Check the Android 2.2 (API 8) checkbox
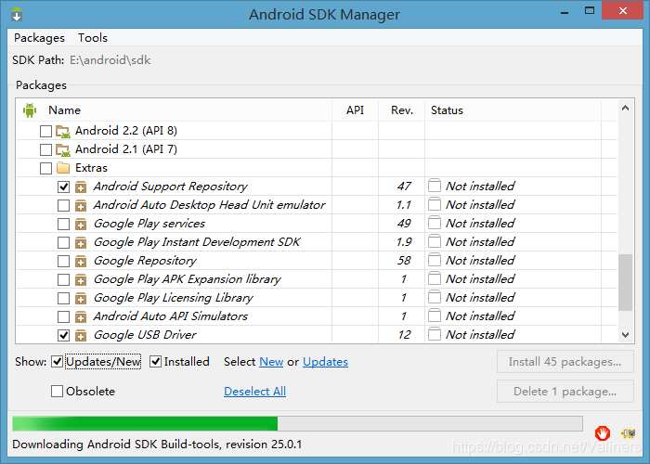Image resolution: width=650 pixels, height=464 pixels. [x=45, y=132]
